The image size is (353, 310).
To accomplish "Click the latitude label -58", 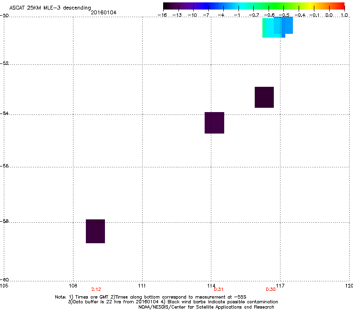I will pos(4,221).
